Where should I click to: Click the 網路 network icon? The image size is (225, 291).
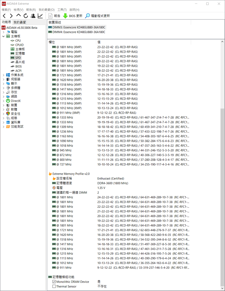(8, 96)
